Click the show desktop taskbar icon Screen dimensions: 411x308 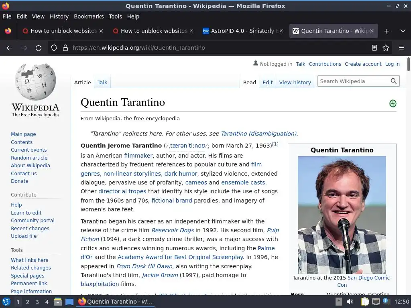click(69, 302)
